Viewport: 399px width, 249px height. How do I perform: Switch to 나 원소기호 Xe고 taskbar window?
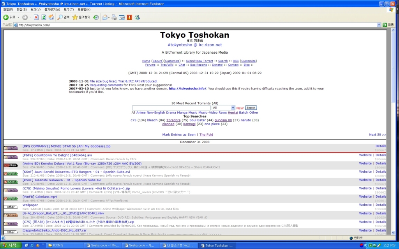click(x=179, y=245)
